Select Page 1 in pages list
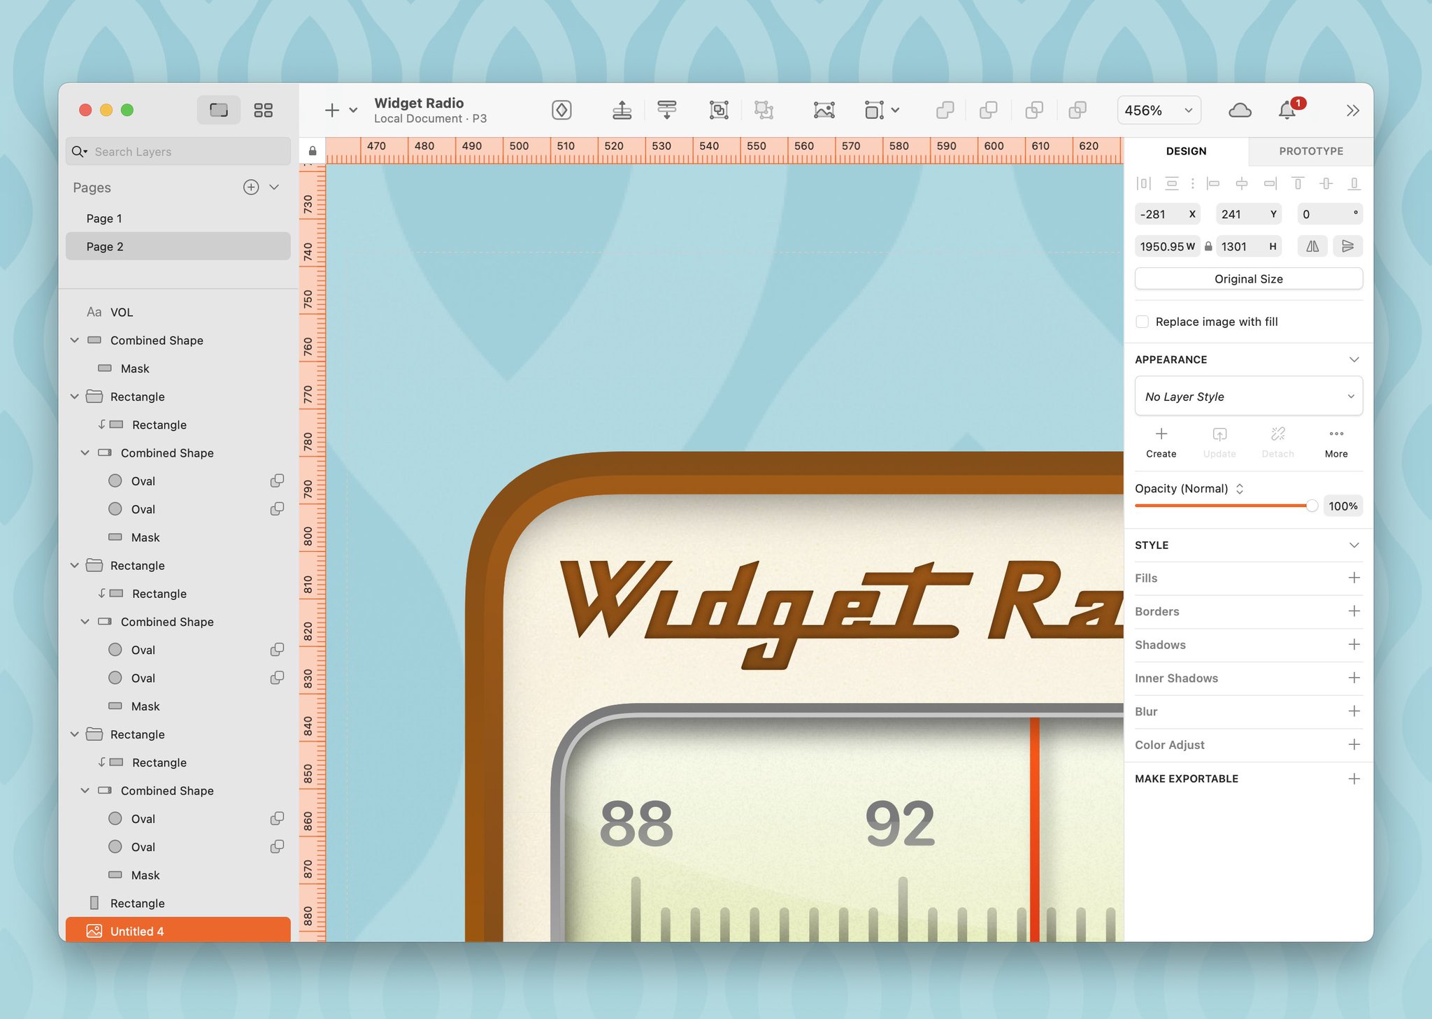This screenshot has height=1019, width=1432. pyautogui.click(x=104, y=218)
